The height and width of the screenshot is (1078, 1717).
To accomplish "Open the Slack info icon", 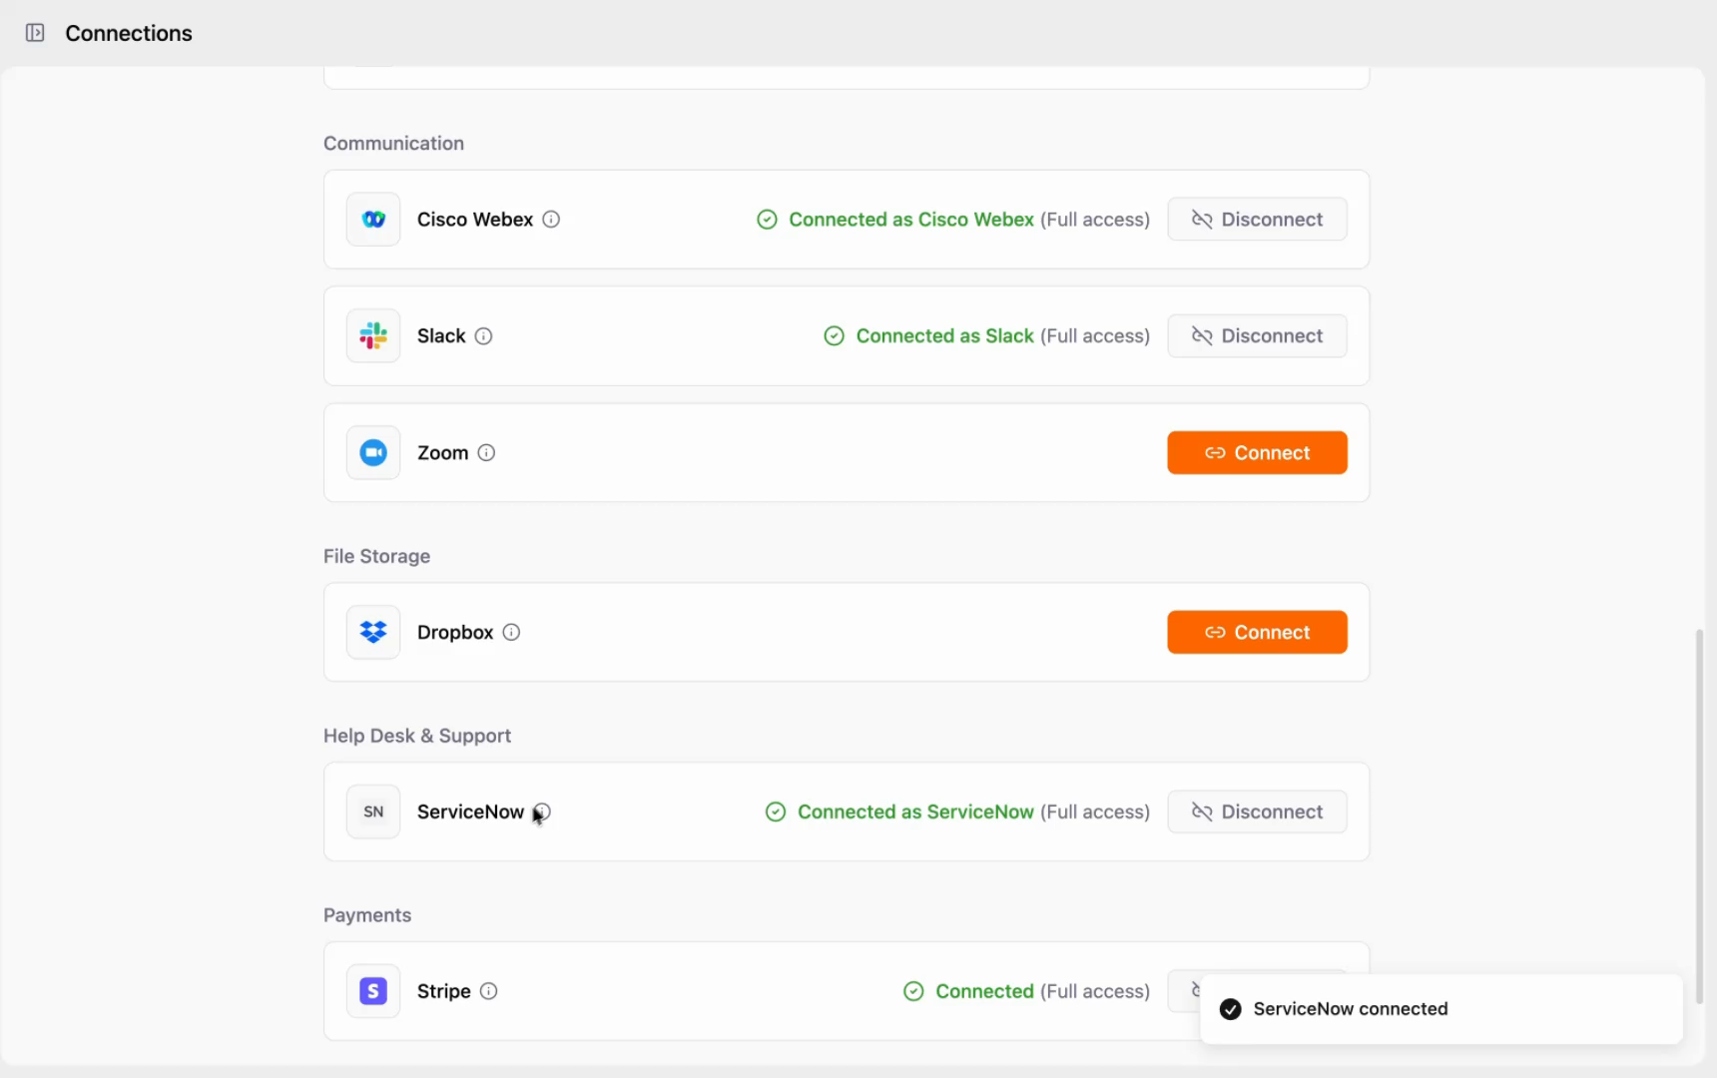I will 483,336.
